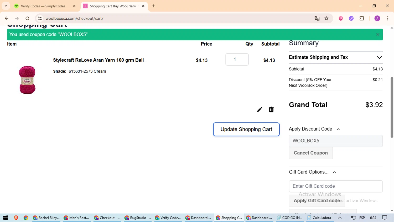Open Chrome profile avatar A
Screen dimensions: 394x222
coord(377,18)
